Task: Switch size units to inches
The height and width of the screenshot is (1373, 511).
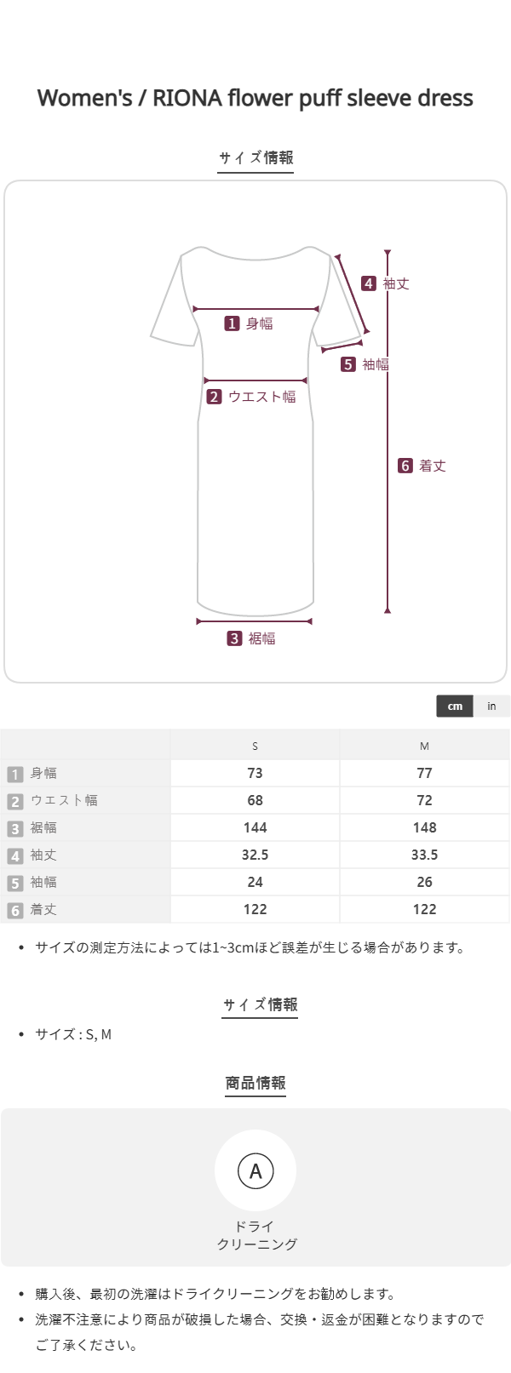Action: tap(491, 706)
